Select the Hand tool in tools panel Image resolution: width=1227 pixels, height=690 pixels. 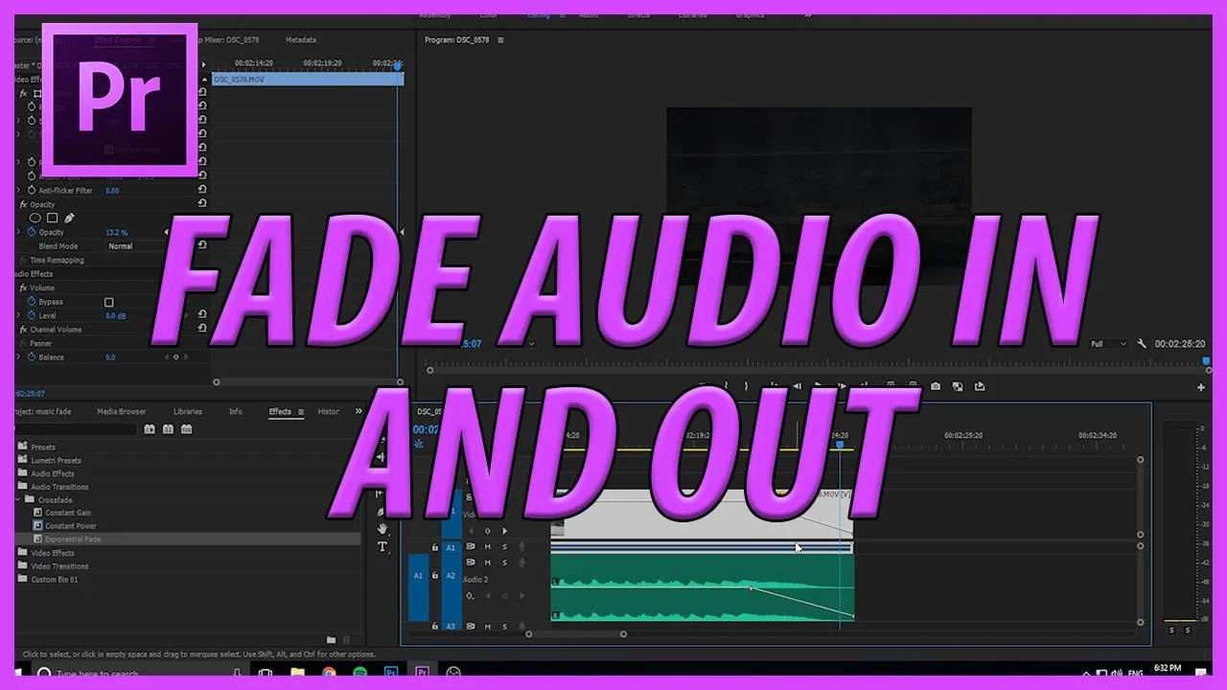click(x=382, y=528)
